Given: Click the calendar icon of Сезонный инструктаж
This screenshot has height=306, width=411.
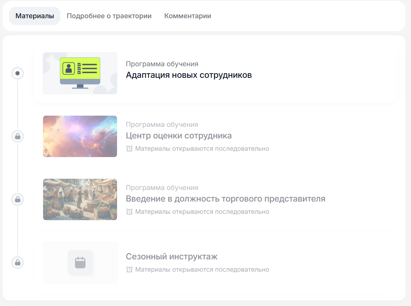Looking at the screenshot, I should (x=80, y=263).
